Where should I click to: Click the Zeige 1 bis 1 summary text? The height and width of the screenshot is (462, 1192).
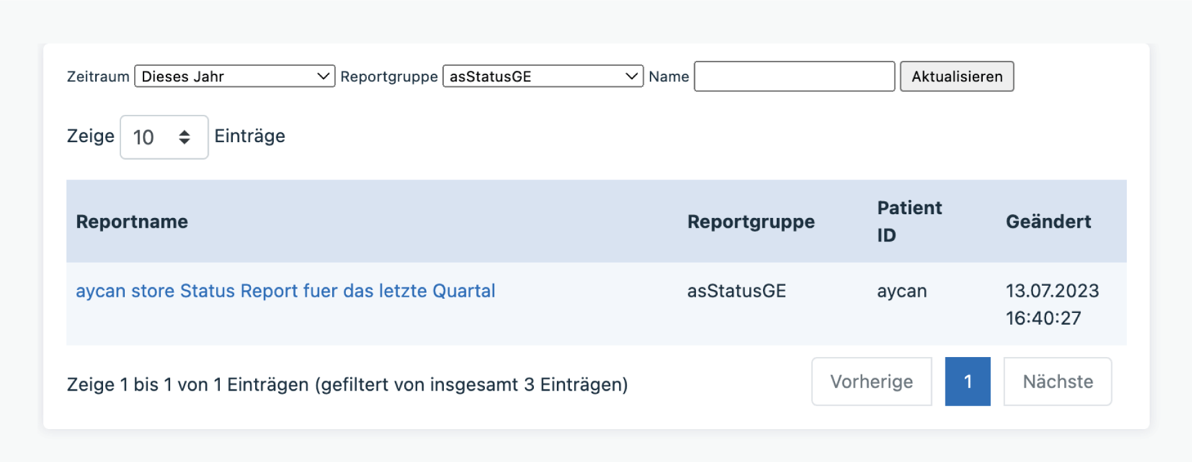347,384
